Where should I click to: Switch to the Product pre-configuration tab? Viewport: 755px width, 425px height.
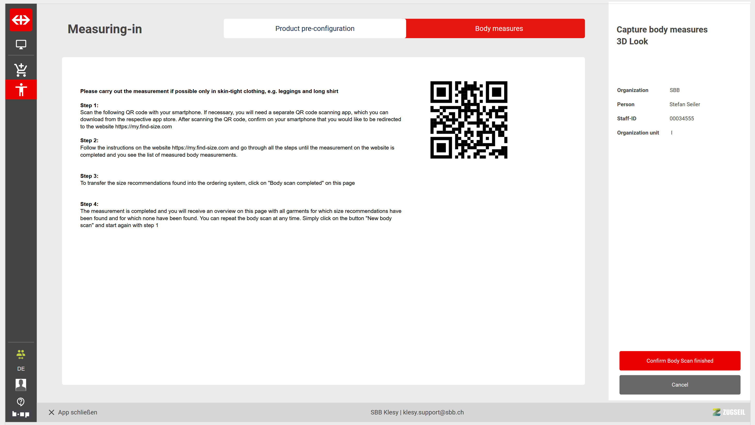314,28
